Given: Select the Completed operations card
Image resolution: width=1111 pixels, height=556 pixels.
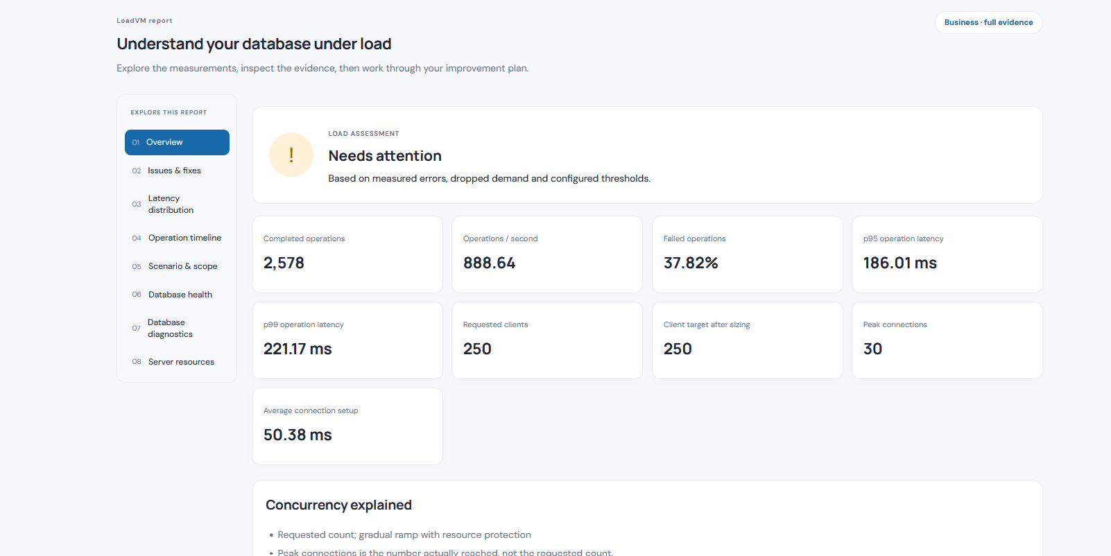Looking at the screenshot, I should pyautogui.click(x=347, y=254).
